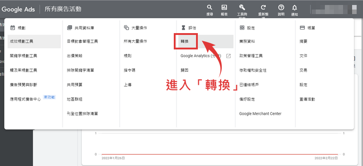Open 偏好設定
The image size is (363, 166).
pyautogui.click(x=247, y=99)
